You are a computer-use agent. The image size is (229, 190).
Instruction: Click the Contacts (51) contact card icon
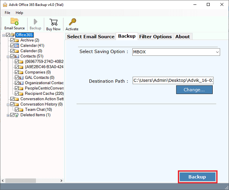(17, 56)
